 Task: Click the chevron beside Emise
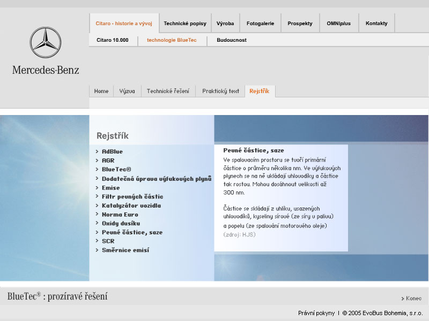(97, 188)
